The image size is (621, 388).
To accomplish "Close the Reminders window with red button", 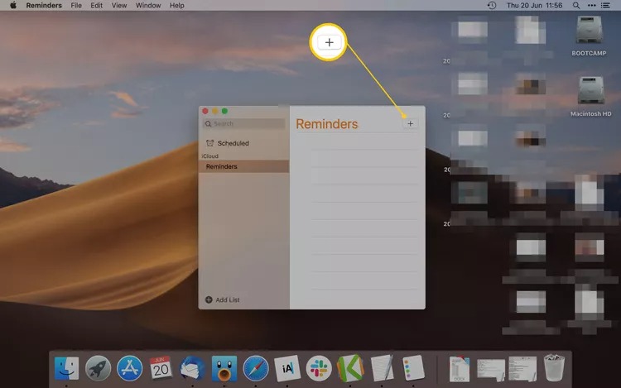I will pos(205,111).
